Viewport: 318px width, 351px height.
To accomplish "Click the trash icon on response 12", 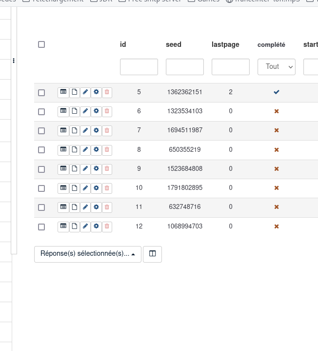I will tap(107, 227).
